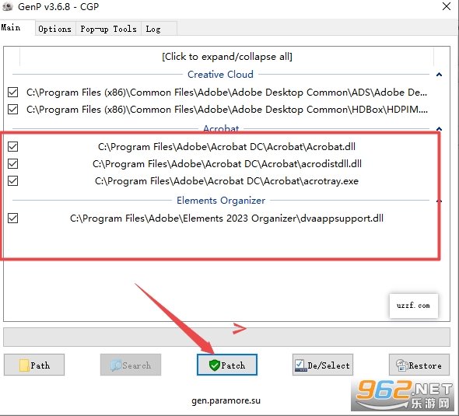The width and height of the screenshot is (459, 416).
Task: Toggle the acrodistdll.dll checkbox
Action: pyautogui.click(x=13, y=164)
